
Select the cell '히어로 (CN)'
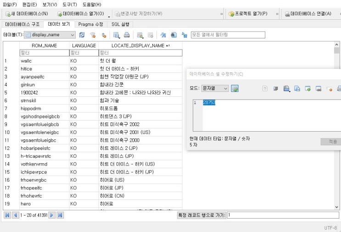pyautogui.click(x=140, y=196)
